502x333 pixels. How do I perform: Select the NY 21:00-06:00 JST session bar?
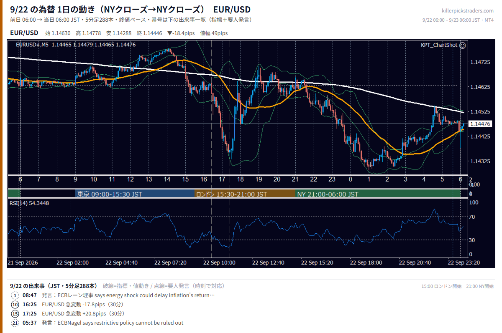coord(378,194)
